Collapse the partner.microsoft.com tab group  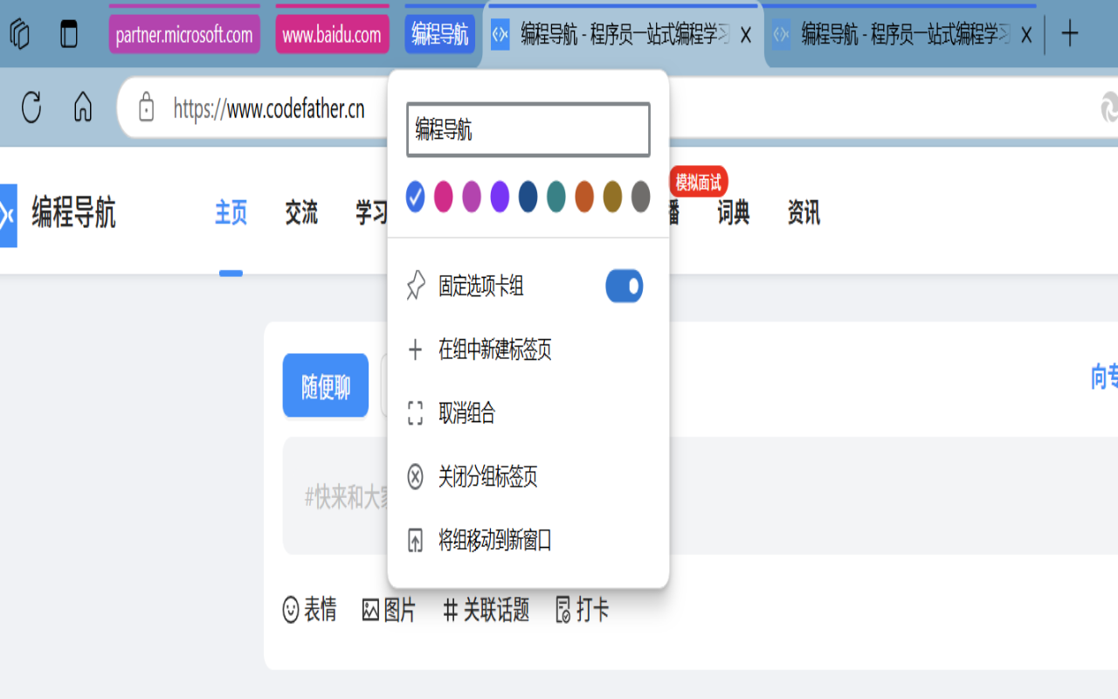point(184,35)
